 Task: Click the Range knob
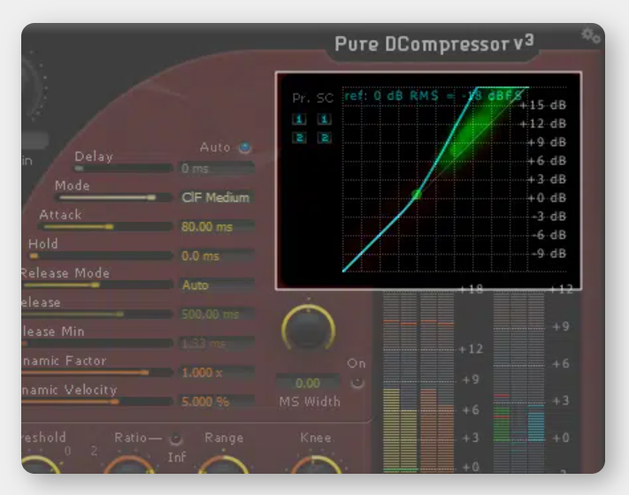click(224, 465)
